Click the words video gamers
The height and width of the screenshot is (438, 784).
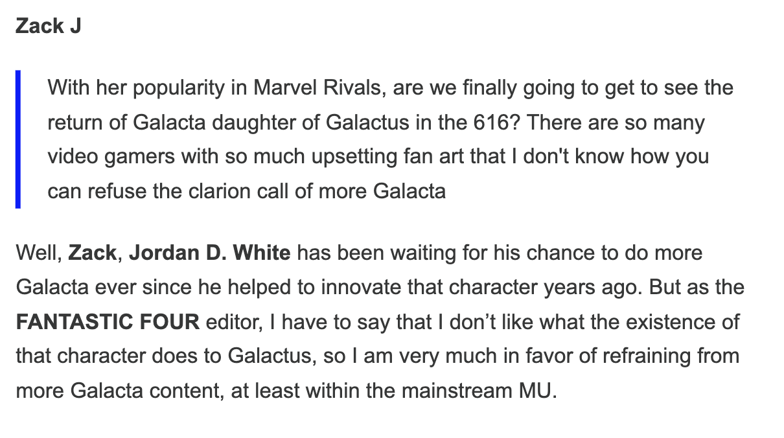click(110, 157)
